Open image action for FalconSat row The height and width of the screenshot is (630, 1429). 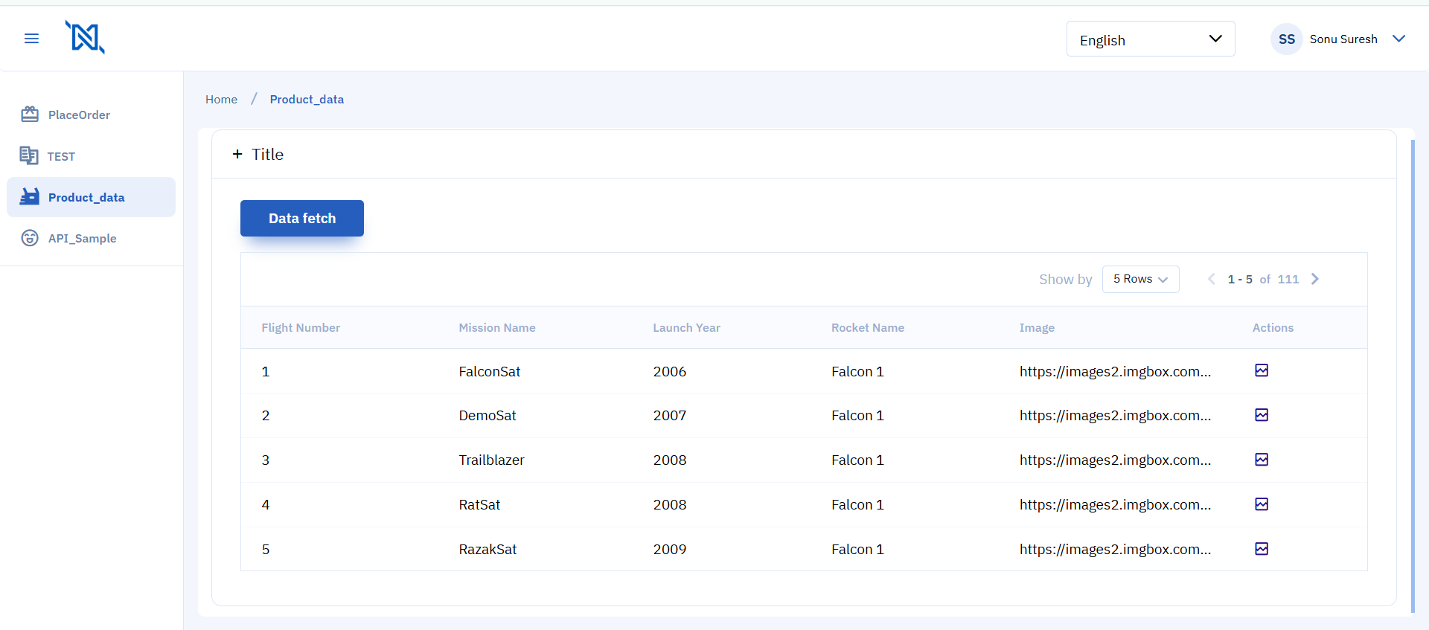tap(1262, 370)
